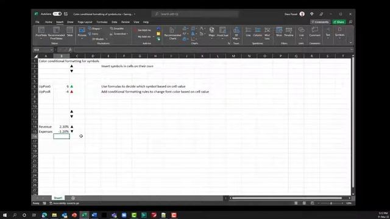390x219 pixels.
Task: Switch to Page Layout view in status bar
Action: click(304, 203)
